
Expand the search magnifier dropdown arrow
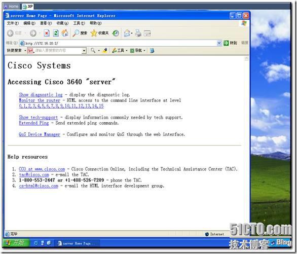tap(99, 51)
